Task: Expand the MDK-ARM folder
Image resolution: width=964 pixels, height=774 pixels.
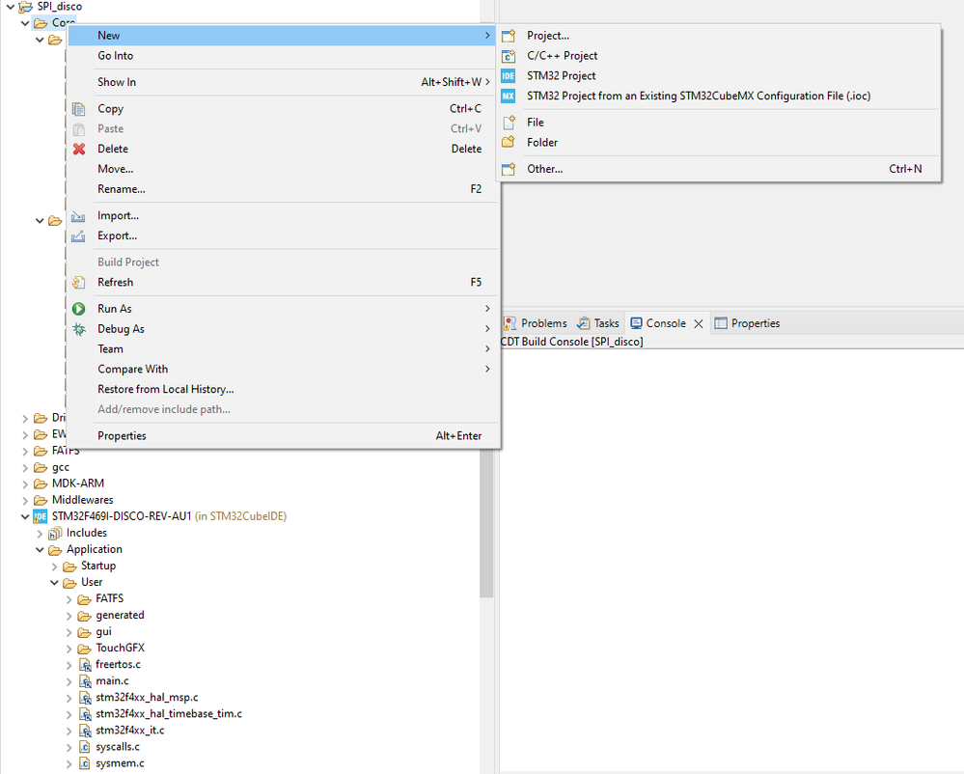Action: [x=25, y=484]
